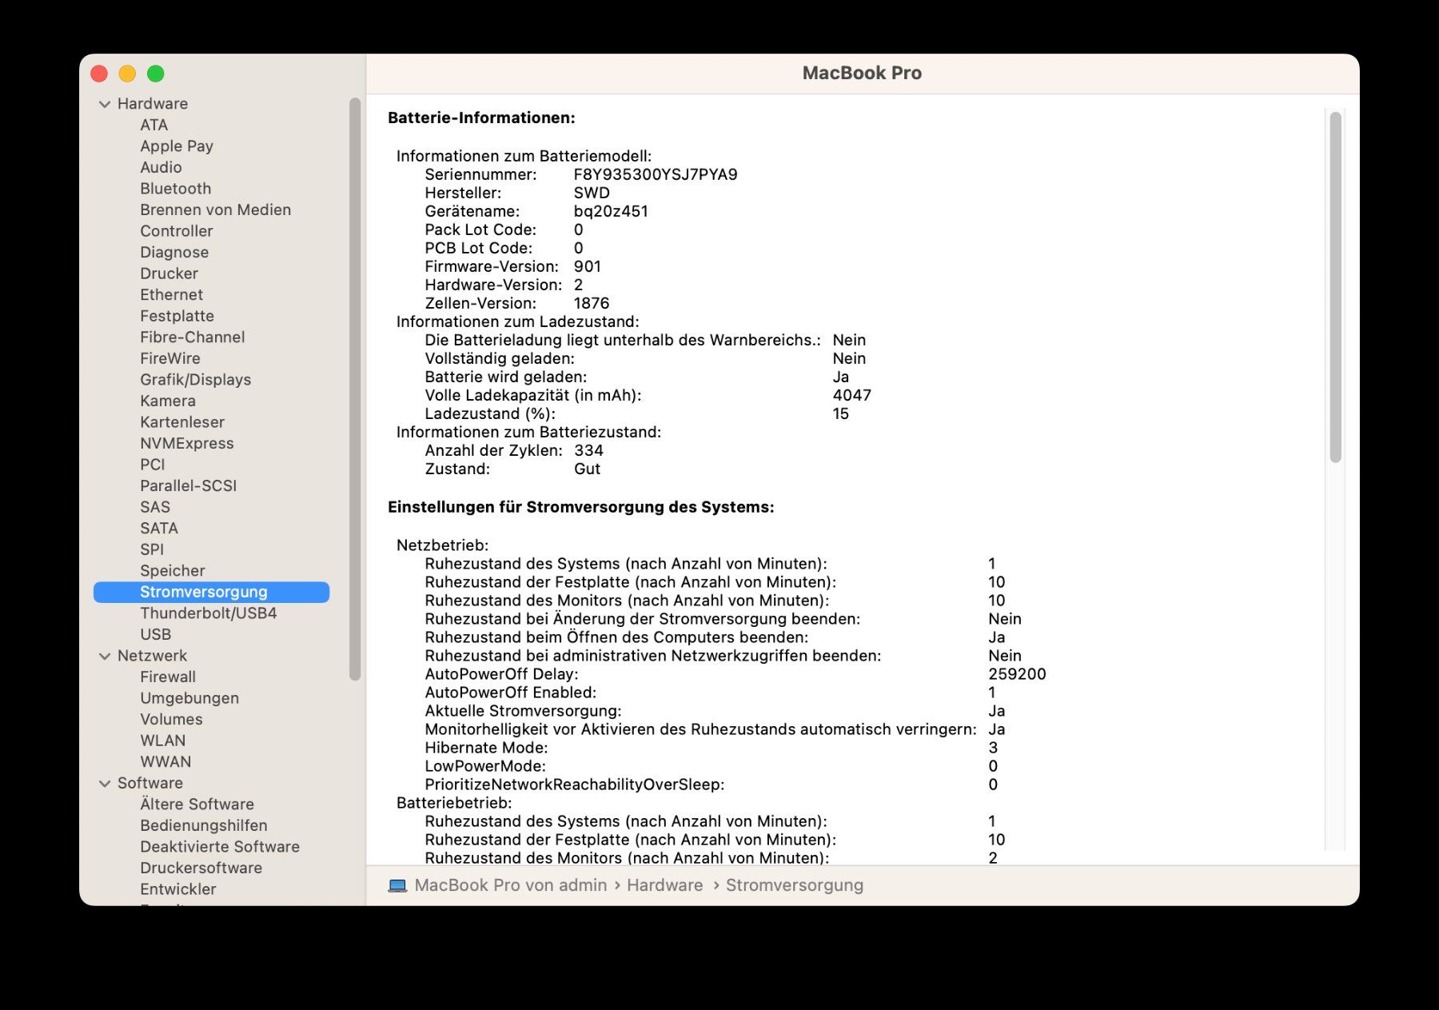This screenshot has height=1010, width=1439.
Task: Select SPI in the sidebar
Action: point(152,549)
